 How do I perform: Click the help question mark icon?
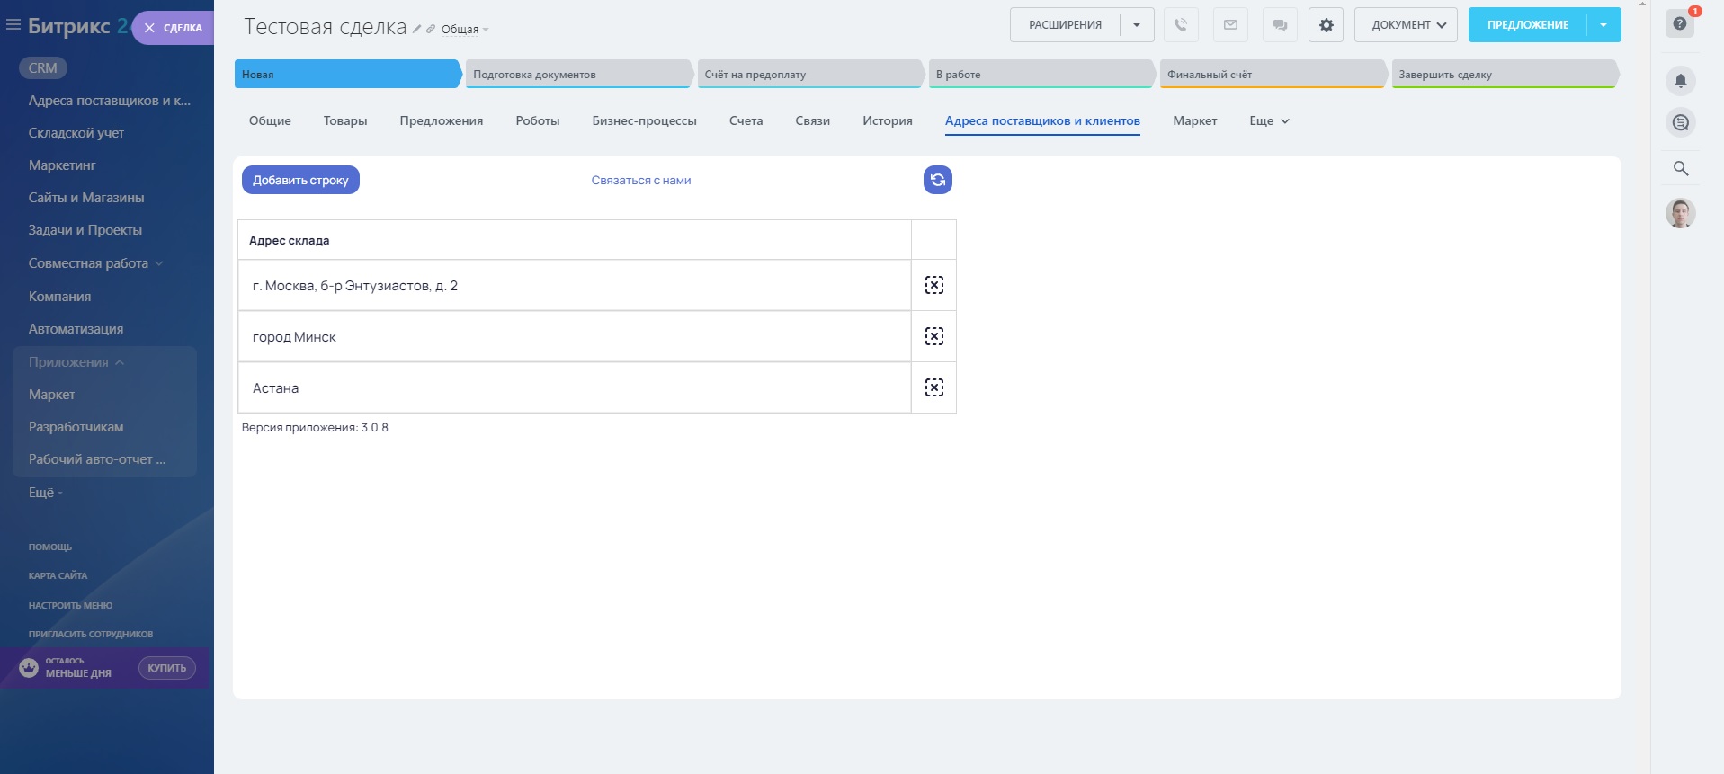[1679, 24]
